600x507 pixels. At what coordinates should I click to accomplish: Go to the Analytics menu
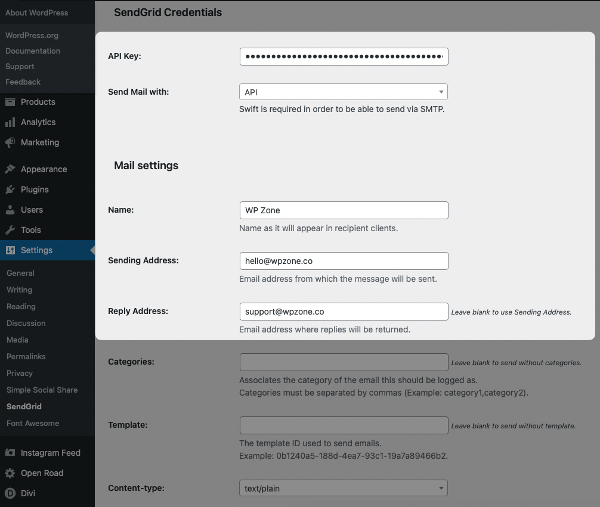[48, 122]
